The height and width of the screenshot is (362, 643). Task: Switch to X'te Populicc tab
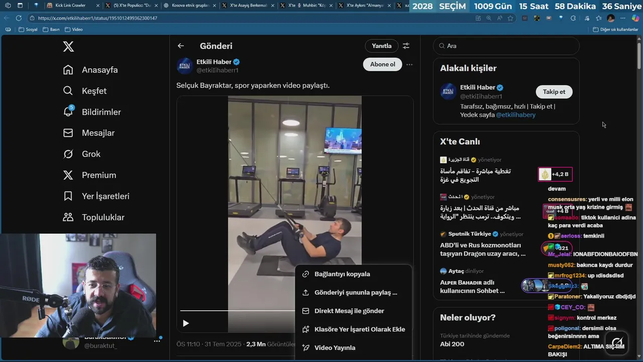tap(132, 6)
